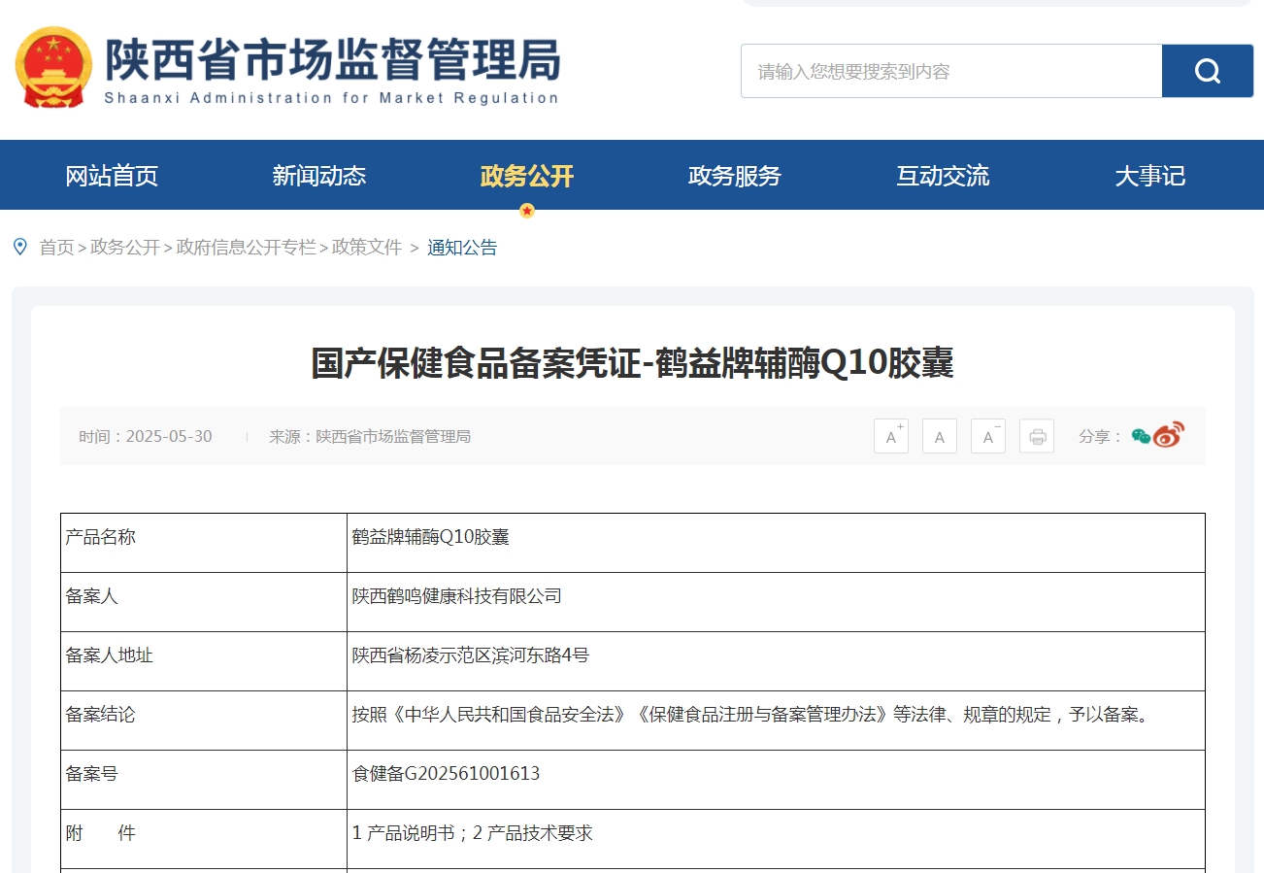Follow the 政策文件 breadcrumb link
1264x873 pixels.
click(x=366, y=247)
